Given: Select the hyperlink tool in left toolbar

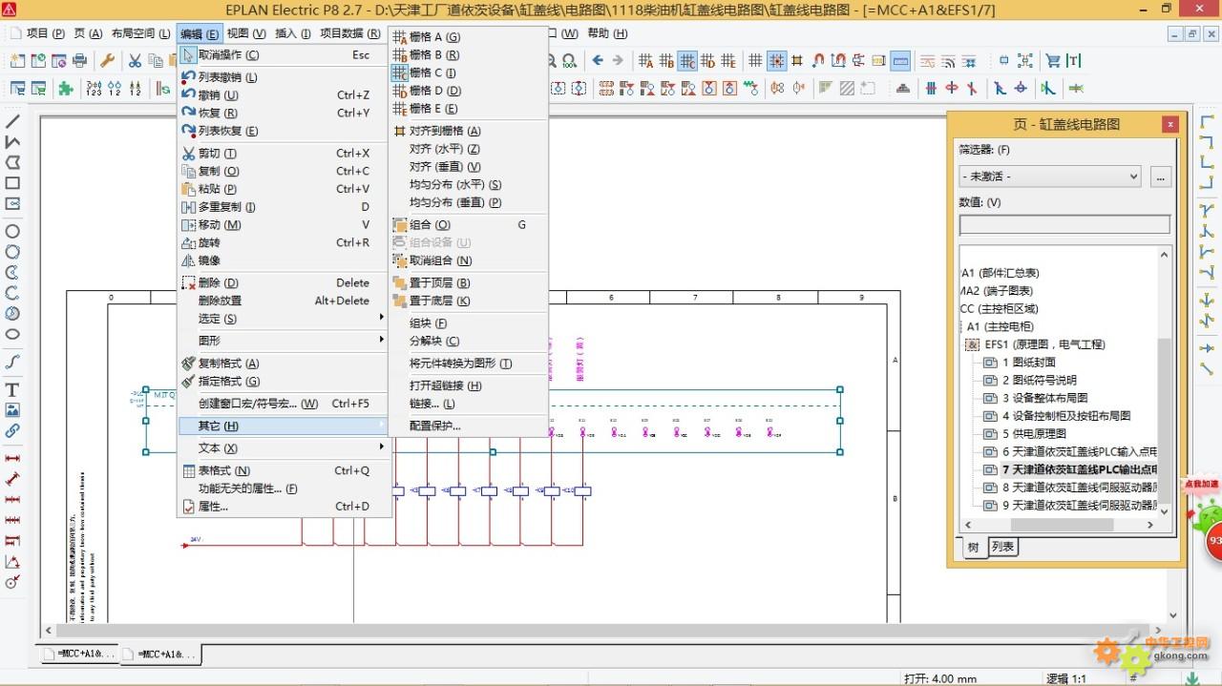Looking at the screenshot, I should point(13,430).
